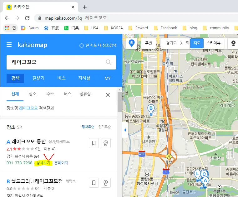
Task: Open Reward bookmark folder
Action: click(138, 28)
